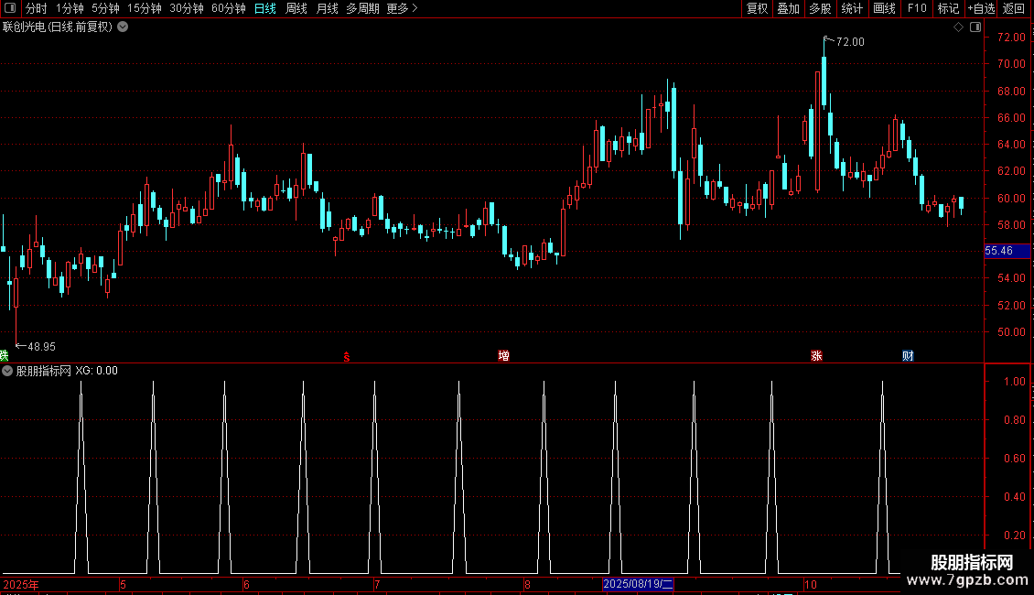The width and height of the screenshot is (1034, 595).
Task: Click the 财 financial event marker
Action: 908,356
